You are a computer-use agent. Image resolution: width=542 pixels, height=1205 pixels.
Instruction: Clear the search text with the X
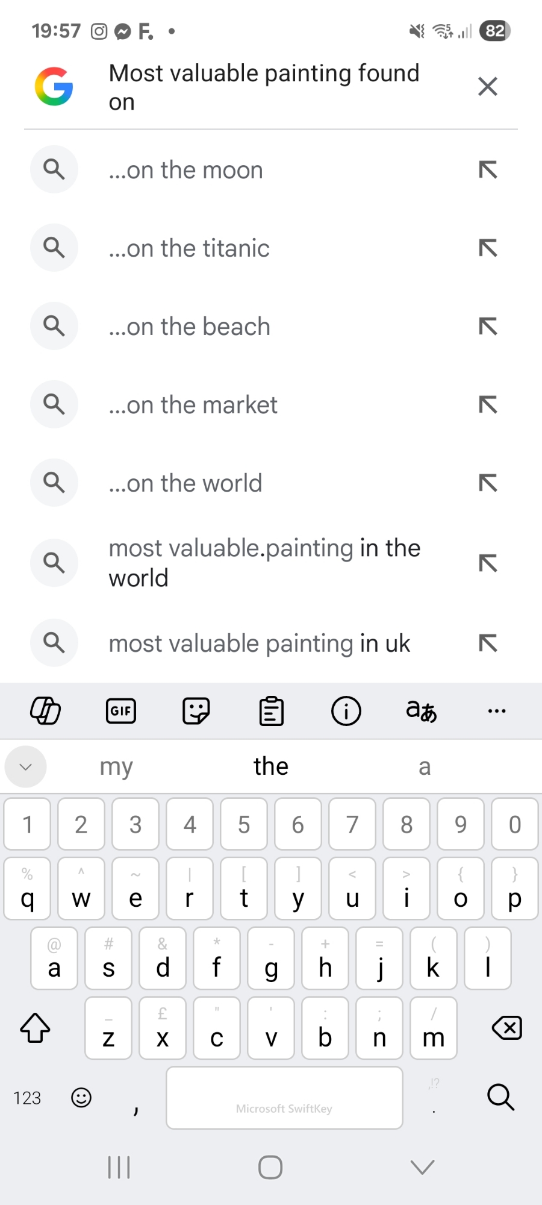[487, 86]
